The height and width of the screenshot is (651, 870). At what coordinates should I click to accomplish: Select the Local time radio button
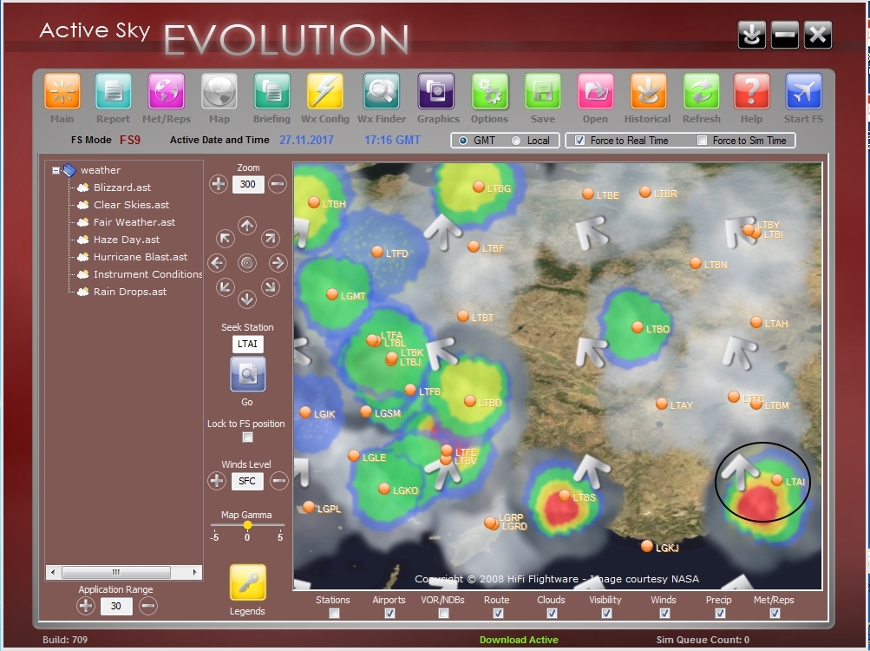[516, 141]
